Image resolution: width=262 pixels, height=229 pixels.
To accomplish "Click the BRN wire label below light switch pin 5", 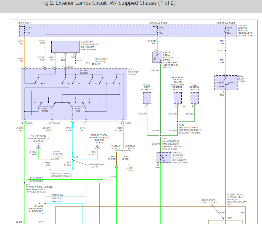I will click(x=222, y=95).
